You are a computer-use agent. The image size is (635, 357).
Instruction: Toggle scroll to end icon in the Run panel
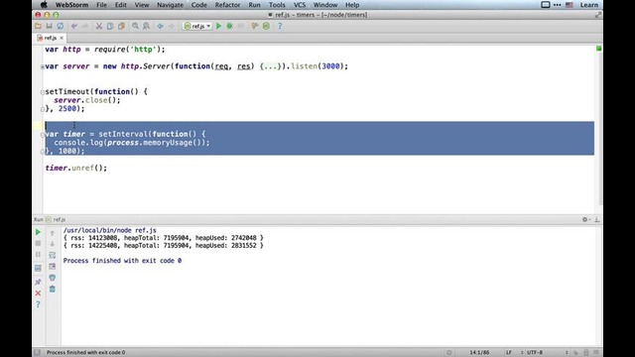point(53,267)
